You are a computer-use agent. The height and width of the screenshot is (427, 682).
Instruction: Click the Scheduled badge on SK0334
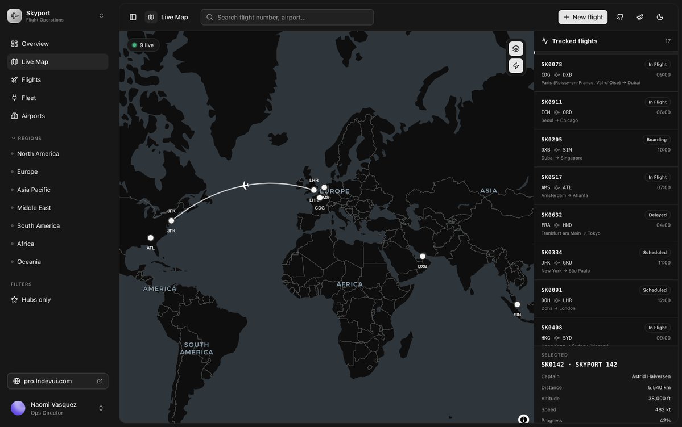point(655,252)
